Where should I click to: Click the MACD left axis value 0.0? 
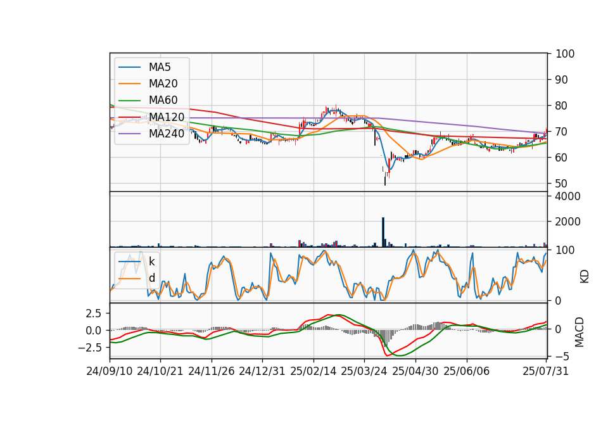tap(93, 331)
